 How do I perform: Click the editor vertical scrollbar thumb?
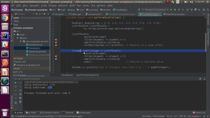pyautogui.click(x=206, y=42)
